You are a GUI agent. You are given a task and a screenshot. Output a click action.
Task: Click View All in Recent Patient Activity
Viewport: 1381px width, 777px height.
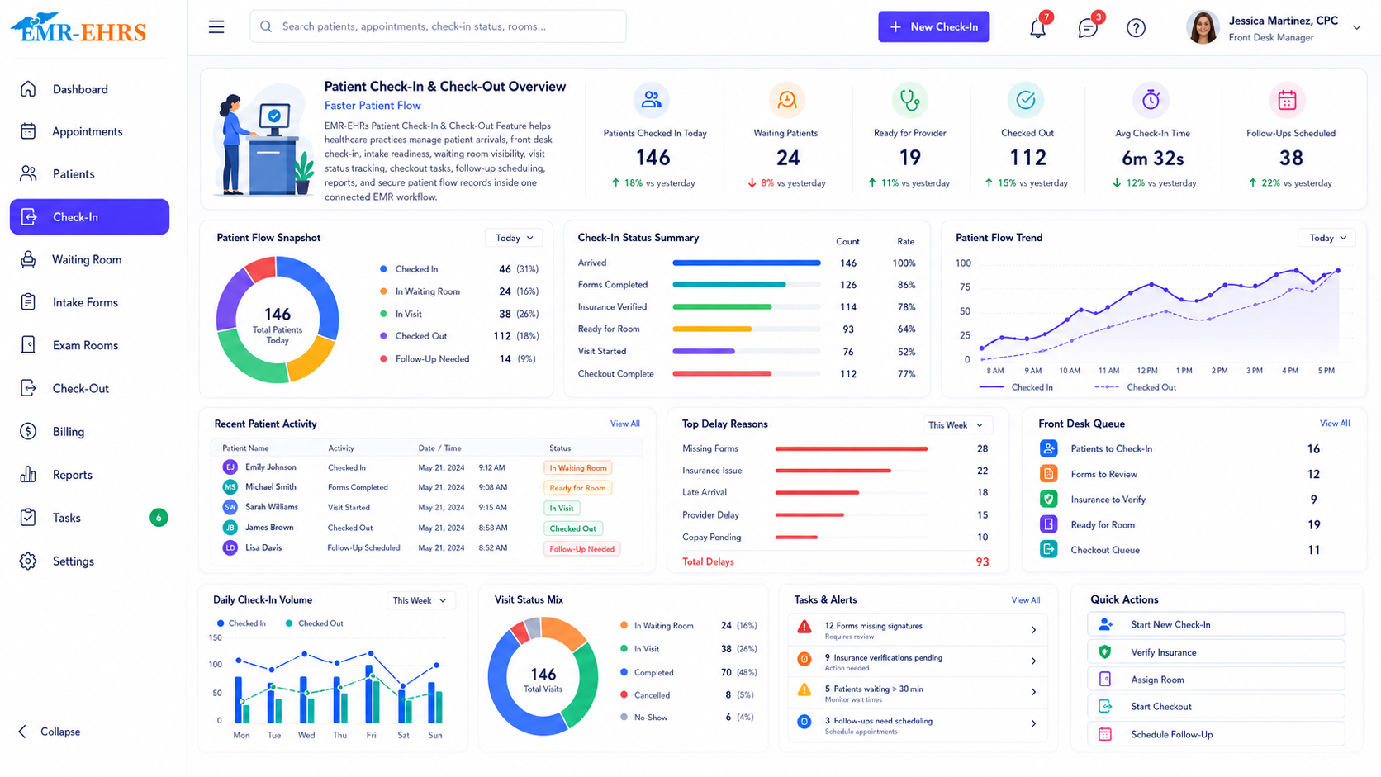pyautogui.click(x=624, y=424)
